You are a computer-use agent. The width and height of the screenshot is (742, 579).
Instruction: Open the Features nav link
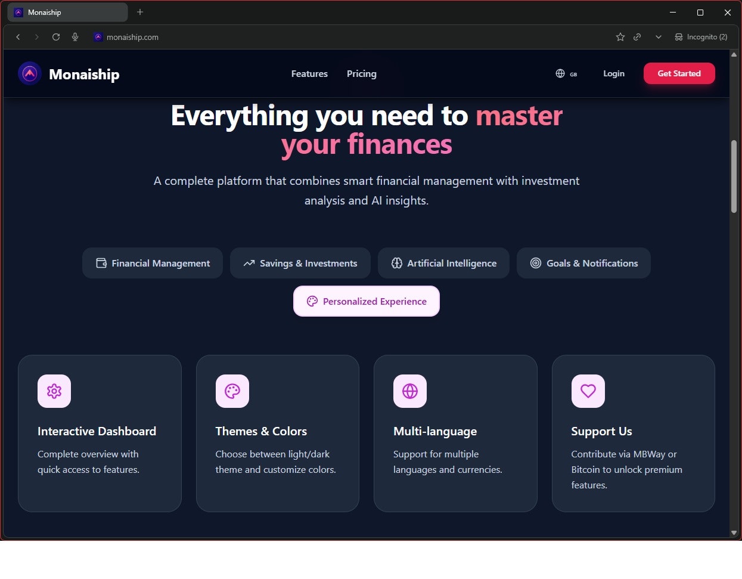309,74
